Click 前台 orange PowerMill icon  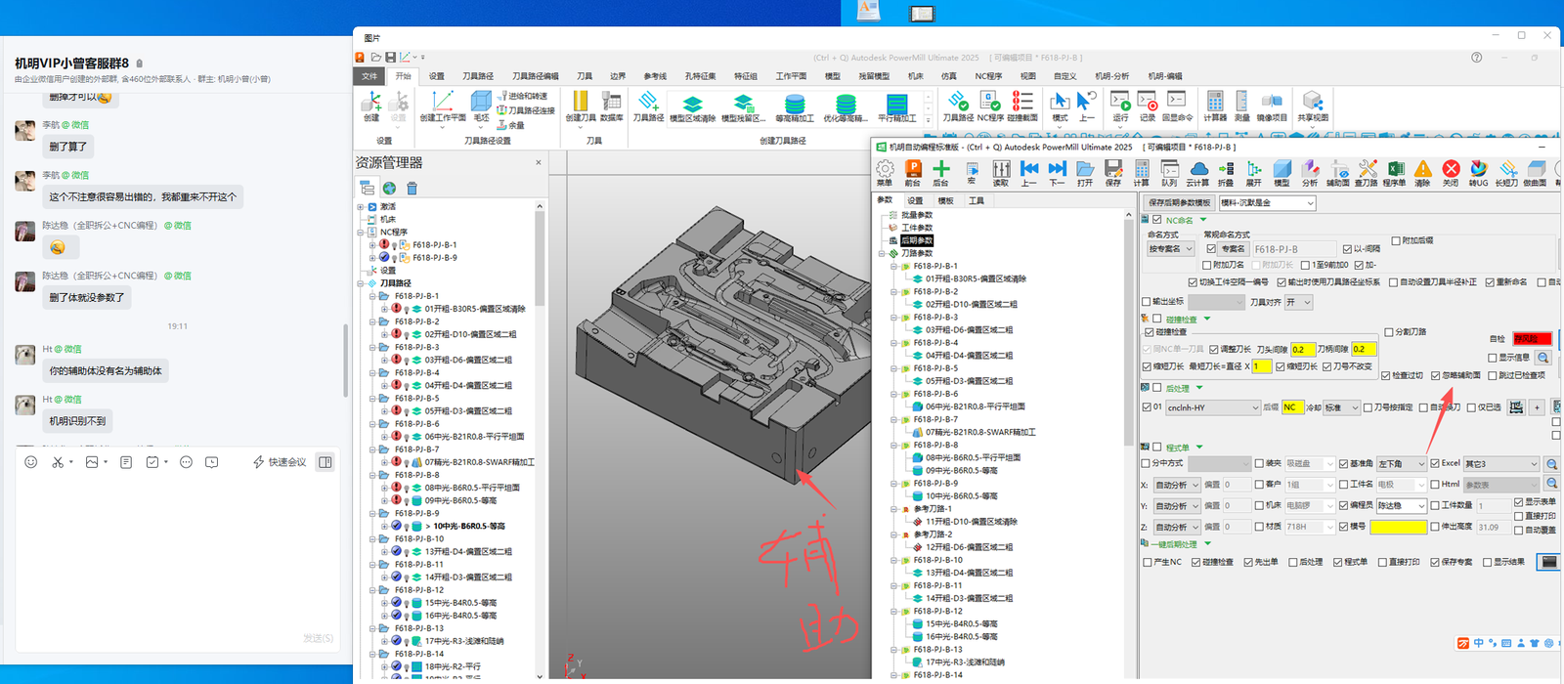913,169
